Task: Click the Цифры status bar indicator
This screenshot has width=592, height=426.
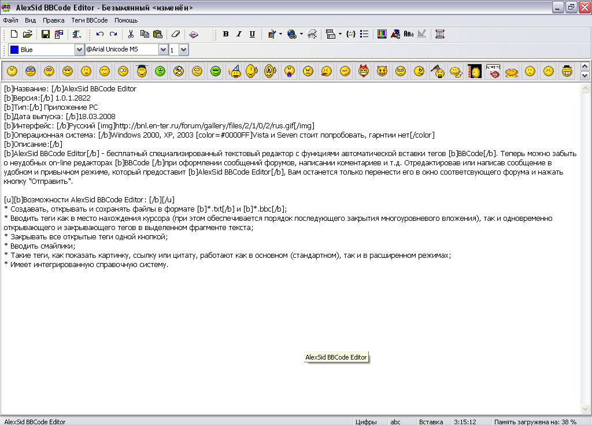Action: (366, 422)
